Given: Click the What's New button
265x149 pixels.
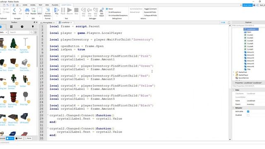Looking at the screenshot, I should pos(248,5).
